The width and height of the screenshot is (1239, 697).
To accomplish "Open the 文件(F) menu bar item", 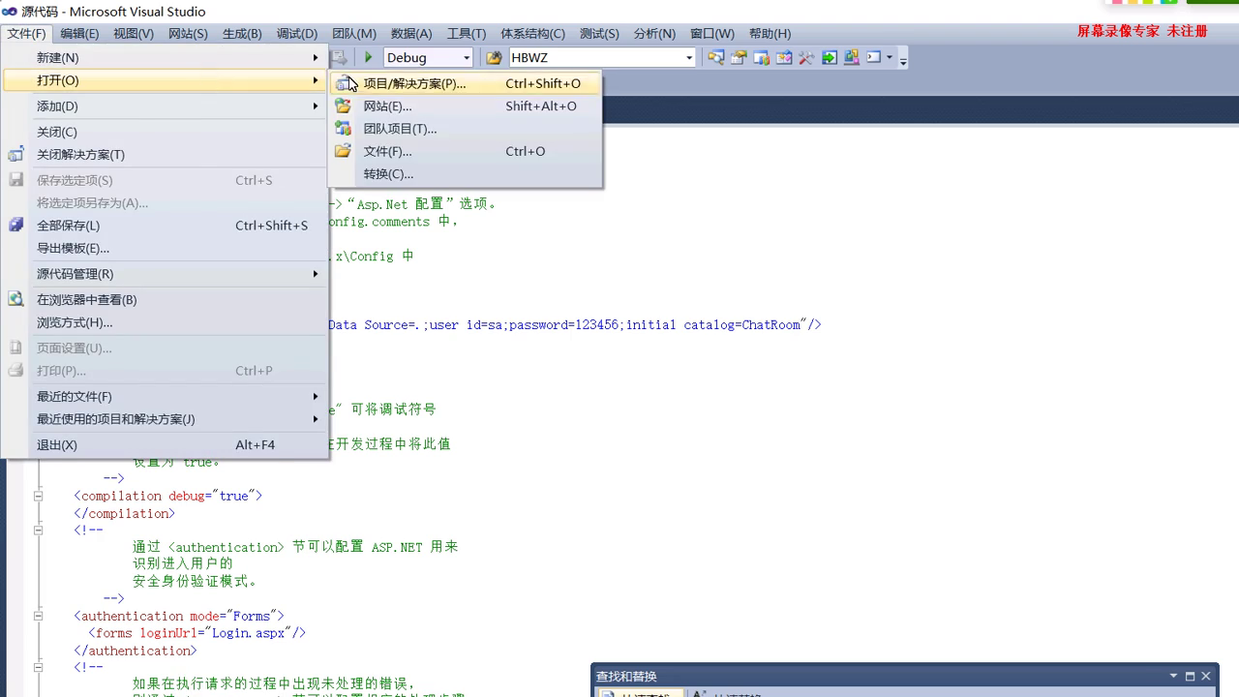I will coord(26,34).
